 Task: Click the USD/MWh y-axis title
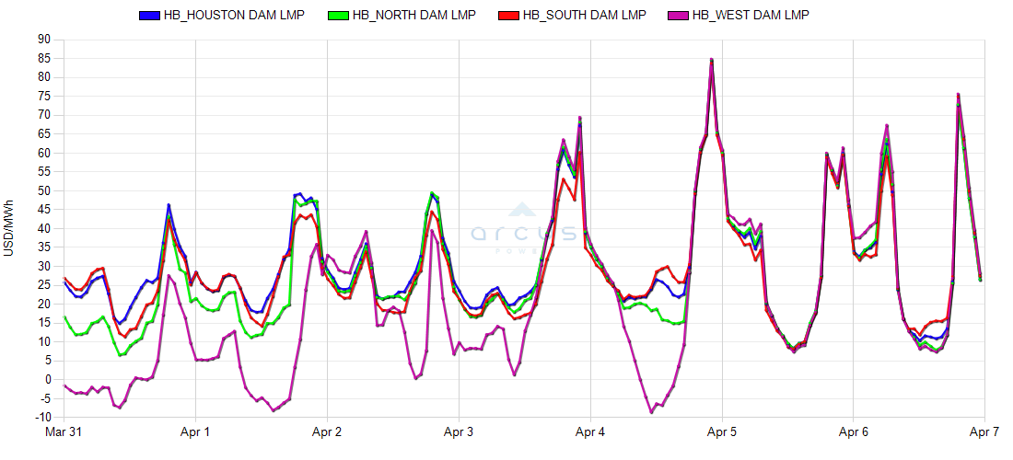9,228
